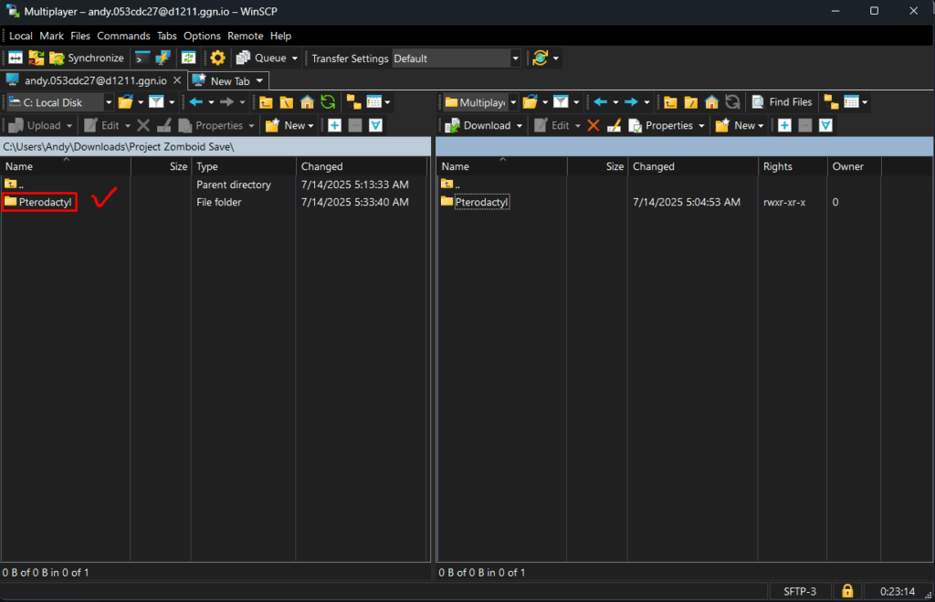This screenshot has width=935, height=602.
Task: Expand the Queue dropdown arrow
Action: [295, 58]
